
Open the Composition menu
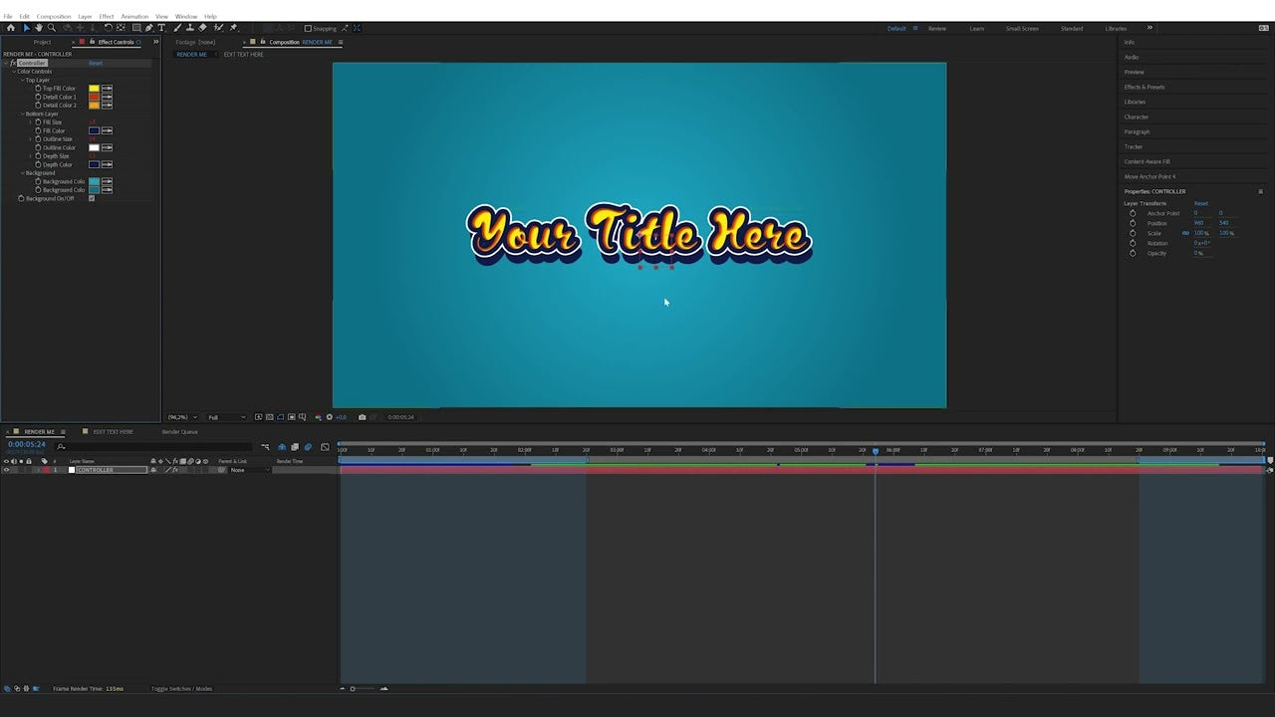tap(55, 16)
